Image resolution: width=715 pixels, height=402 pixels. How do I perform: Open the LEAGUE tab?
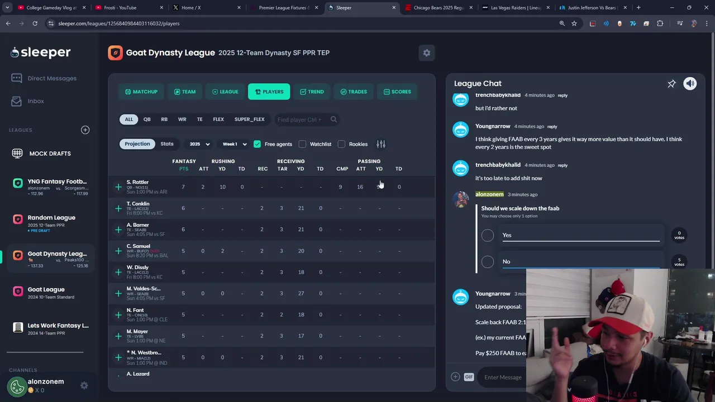click(x=225, y=92)
